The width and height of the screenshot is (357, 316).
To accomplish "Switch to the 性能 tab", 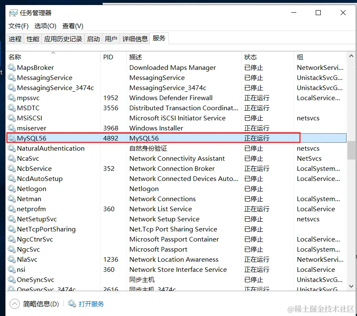I will 33,39.
